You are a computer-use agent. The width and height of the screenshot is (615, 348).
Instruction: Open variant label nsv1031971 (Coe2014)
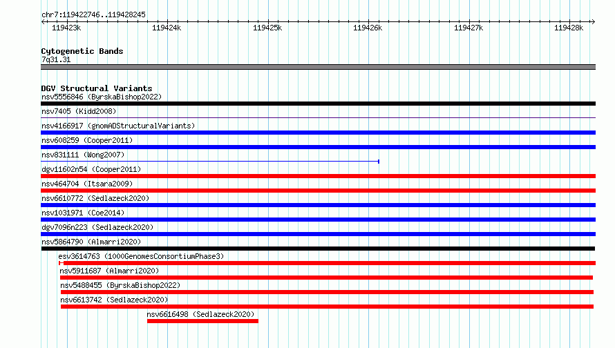pos(83,213)
